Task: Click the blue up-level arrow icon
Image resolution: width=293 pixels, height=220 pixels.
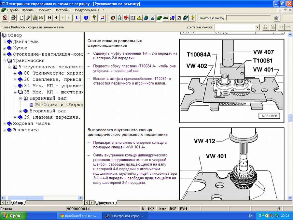Action: [77, 18]
